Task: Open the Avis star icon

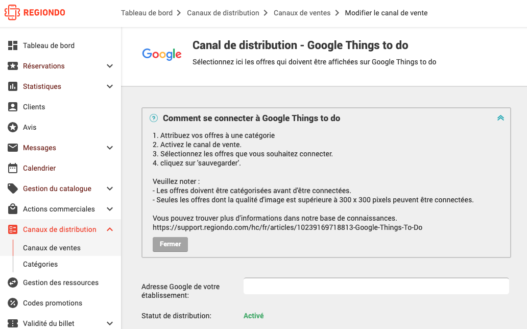Action: pos(13,127)
